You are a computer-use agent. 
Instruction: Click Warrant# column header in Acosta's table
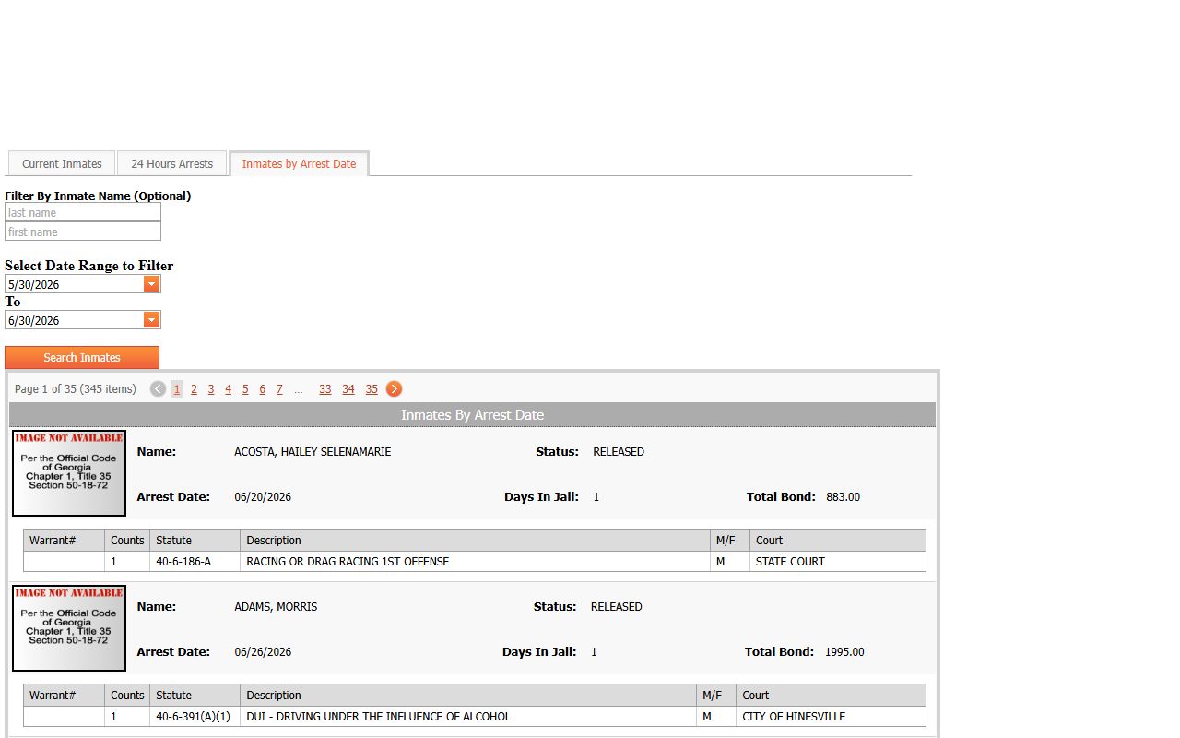tap(64, 540)
